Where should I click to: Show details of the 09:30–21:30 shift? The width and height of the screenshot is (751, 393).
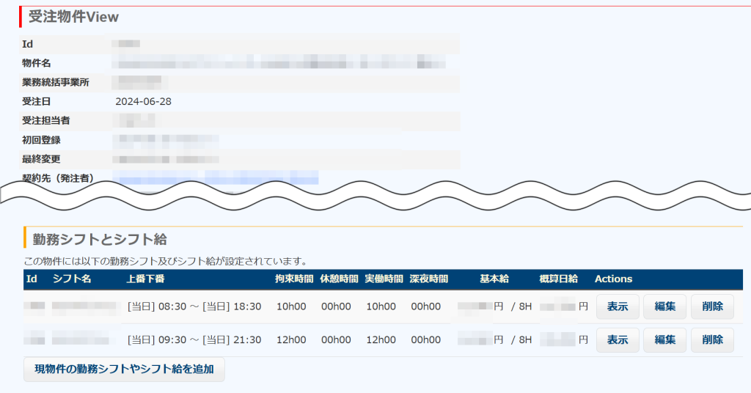pyautogui.click(x=618, y=340)
